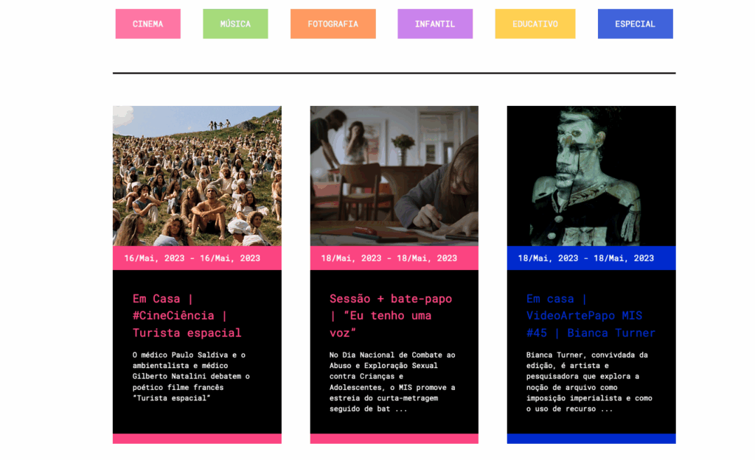The height and width of the screenshot is (460, 755).
Task: Select the FOTOGRAFIA category filter
Action: pyautogui.click(x=333, y=24)
